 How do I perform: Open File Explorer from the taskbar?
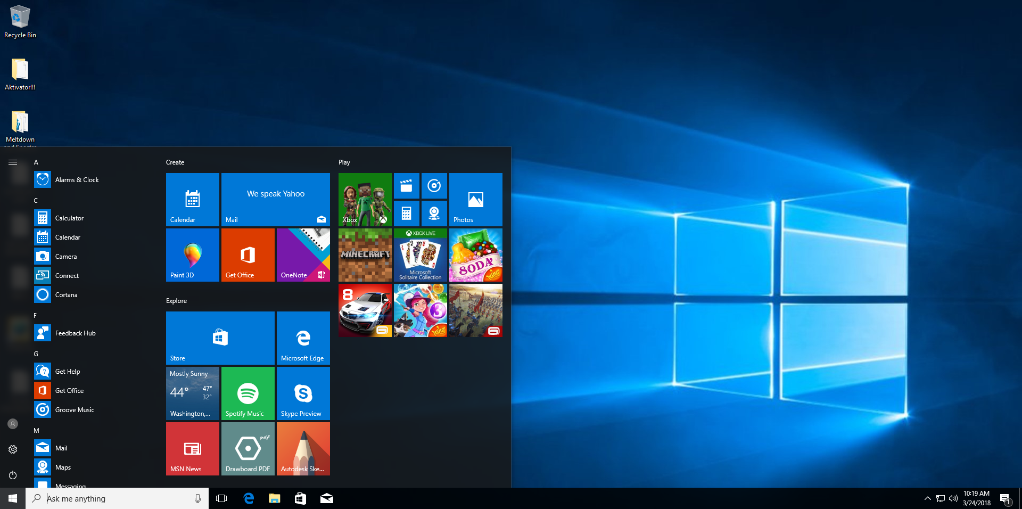tap(275, 498)
